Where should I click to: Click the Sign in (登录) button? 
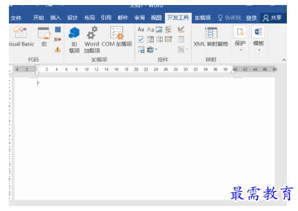coord(251,18)
